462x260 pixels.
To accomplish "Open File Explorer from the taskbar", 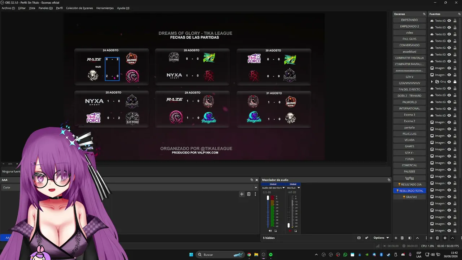I will [x=256, y=255].
